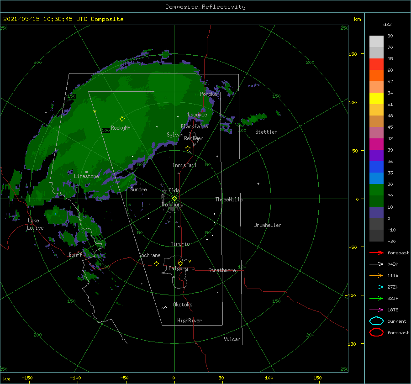Click the magenta 39-42 dBZ color swatch

point(376,144)
